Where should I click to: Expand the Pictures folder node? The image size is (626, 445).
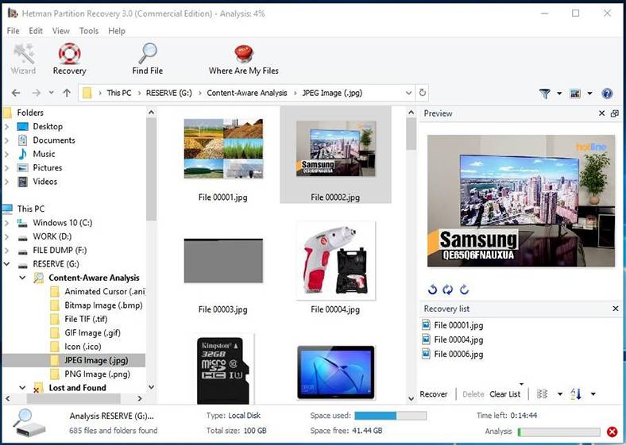7,168
